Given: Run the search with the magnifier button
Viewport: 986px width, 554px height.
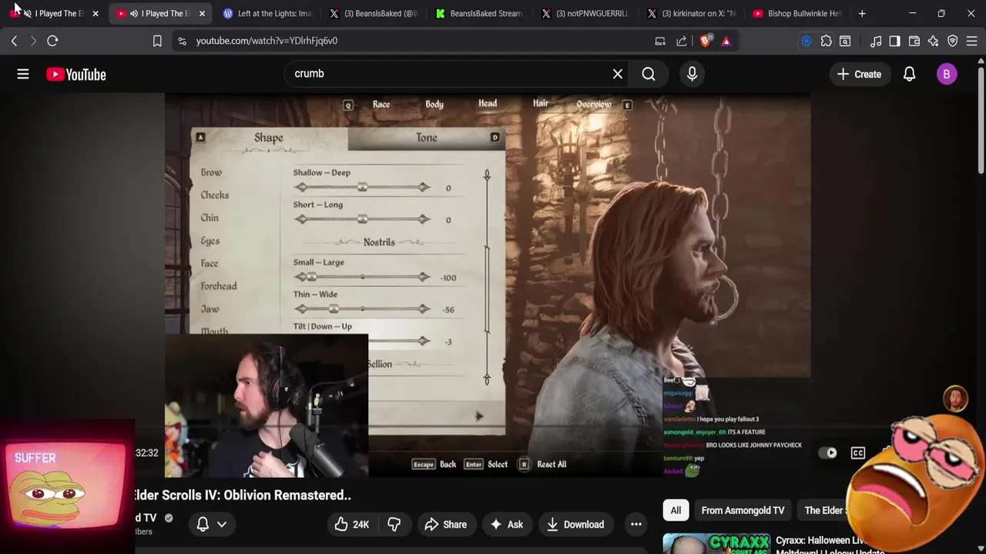Looking at the screenshot, I should pos(649,74).
